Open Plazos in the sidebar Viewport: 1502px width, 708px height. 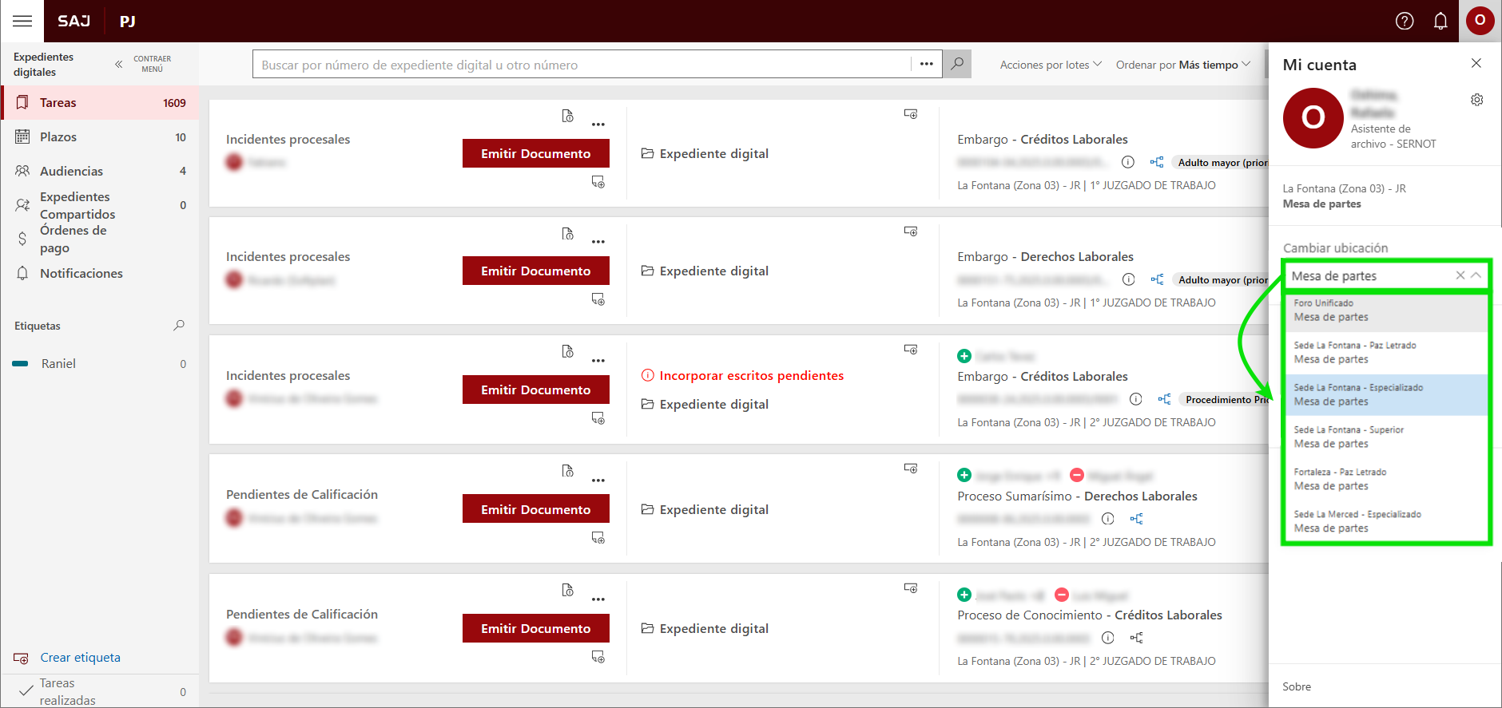click(58, 137)
